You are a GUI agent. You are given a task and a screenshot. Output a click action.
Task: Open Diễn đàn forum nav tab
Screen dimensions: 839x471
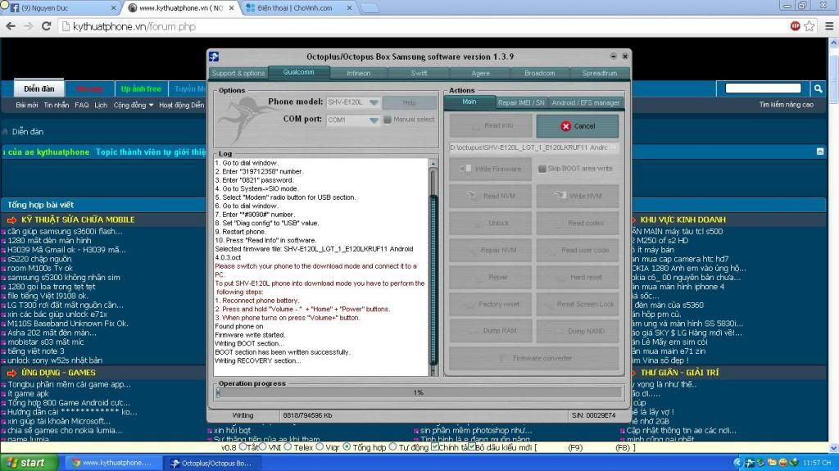pyautogui.click(x=39, y=88)
